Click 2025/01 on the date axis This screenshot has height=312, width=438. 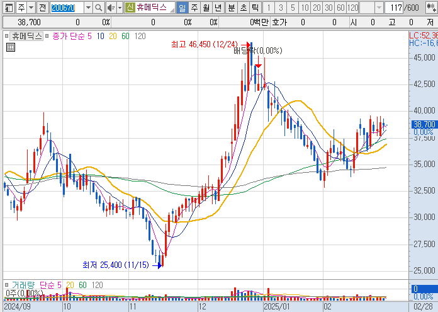coord(278,306)
